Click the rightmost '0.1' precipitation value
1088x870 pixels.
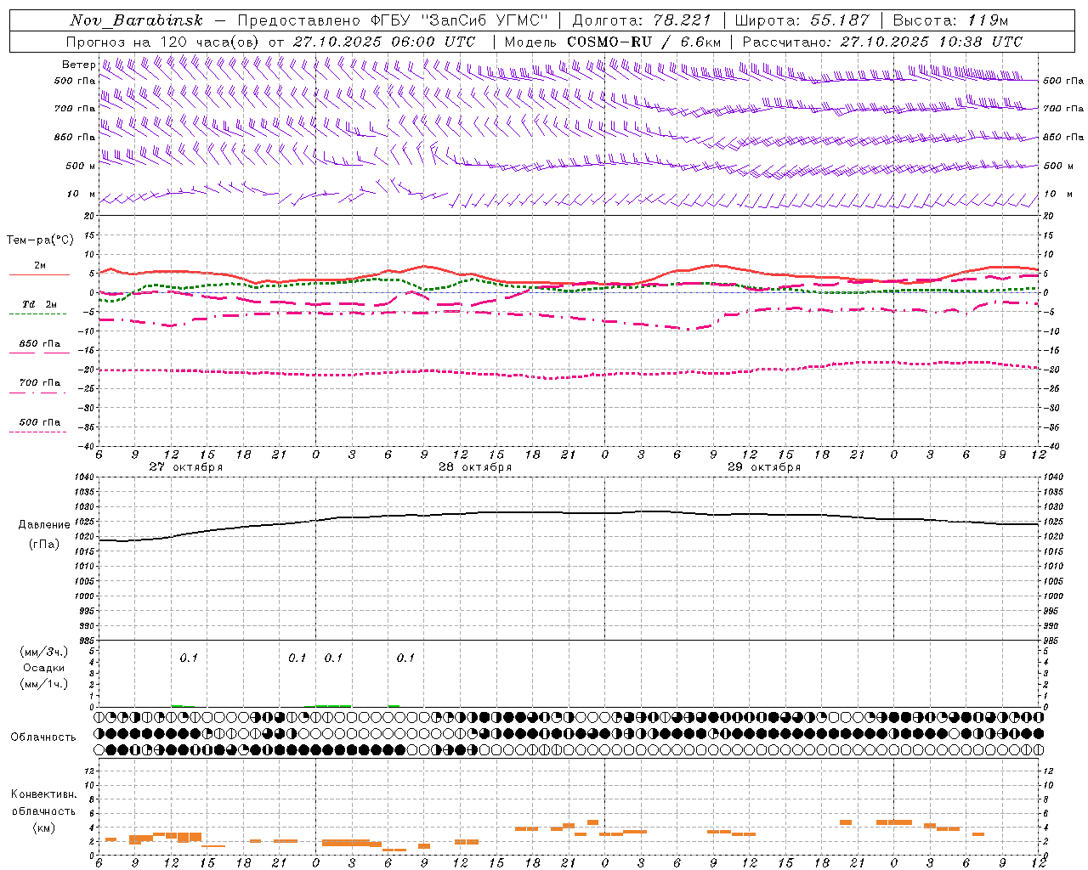(x=405, y=658)
